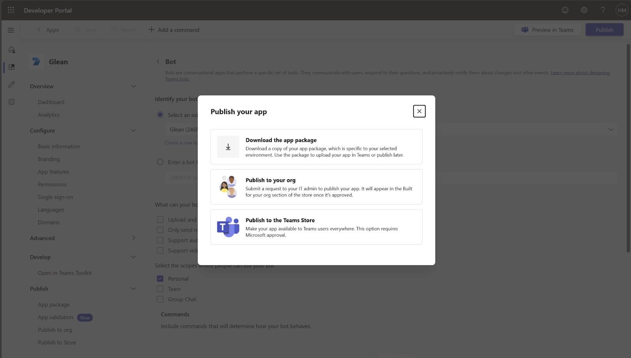Collapse the Develop section

133,257
